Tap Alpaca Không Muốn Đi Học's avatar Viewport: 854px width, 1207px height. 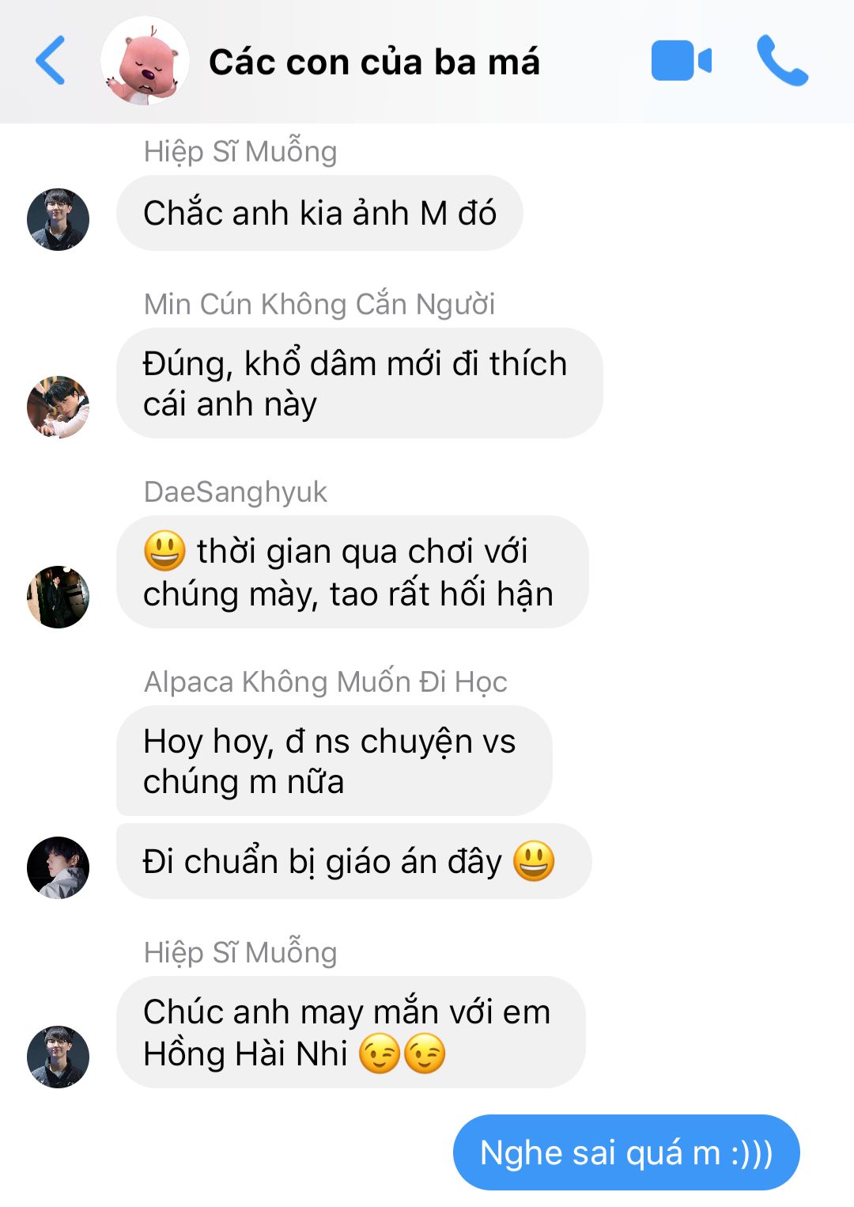(58, 867)
